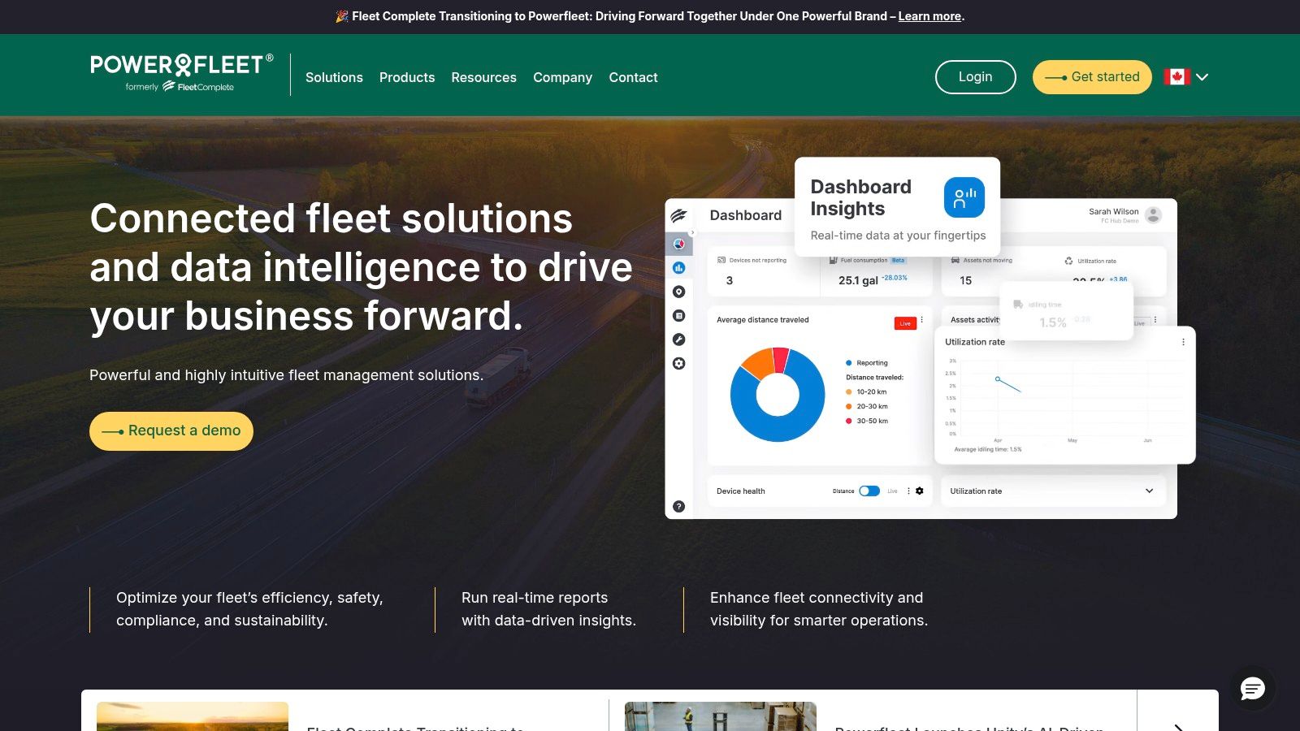Image resolution: width=1300 pixels, height=731 pixels.
Task: Open the map location pin sidebar icon
Action: [679, 292]
